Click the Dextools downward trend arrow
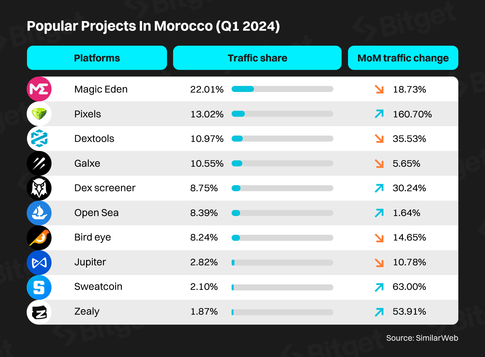 click(x=379, y=139)
